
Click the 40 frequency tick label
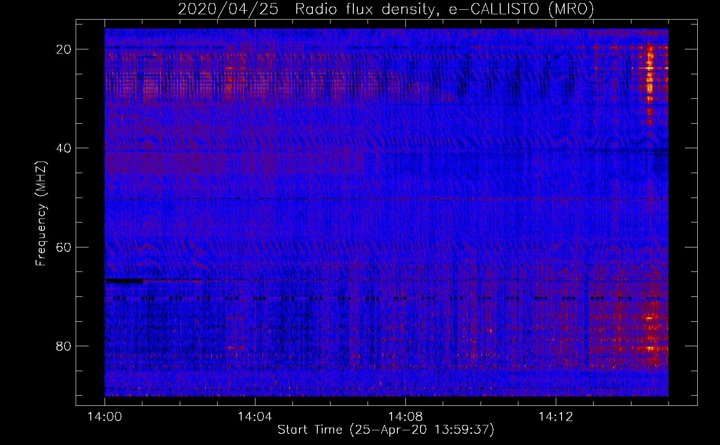pyautogui.click(x=64, y=148)
